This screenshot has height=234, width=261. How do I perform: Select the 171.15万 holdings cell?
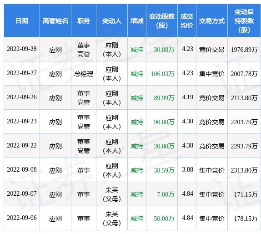pos(244,194)
